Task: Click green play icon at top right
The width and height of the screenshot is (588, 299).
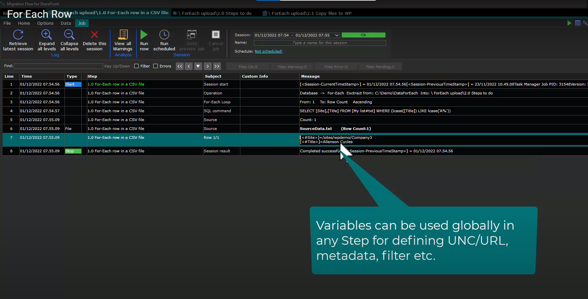Action: pos(569,23)
